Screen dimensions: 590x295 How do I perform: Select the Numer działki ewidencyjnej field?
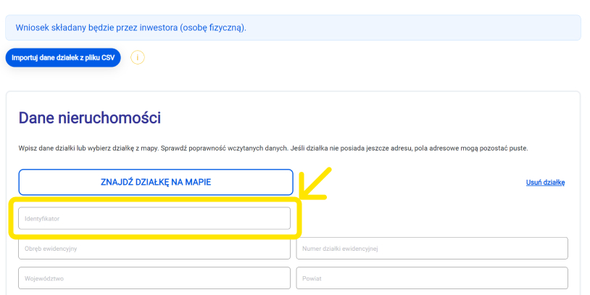pos(431,249)
